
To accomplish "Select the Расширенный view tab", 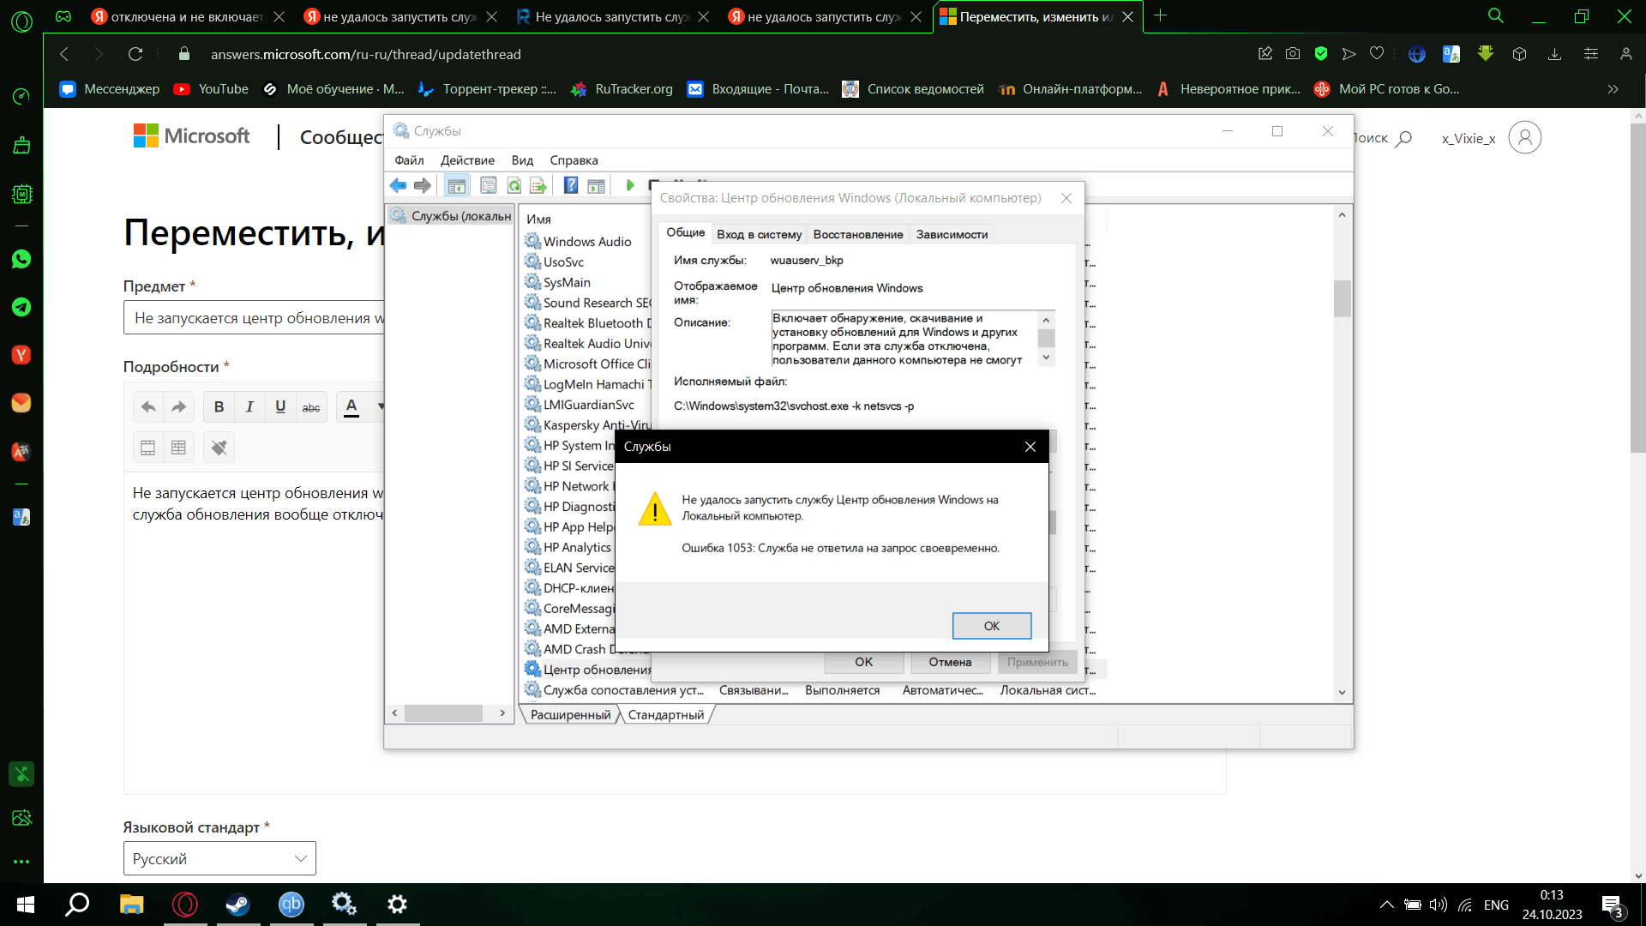I will (x=570, y=714).
